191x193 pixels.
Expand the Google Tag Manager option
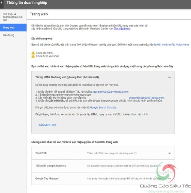170,178
